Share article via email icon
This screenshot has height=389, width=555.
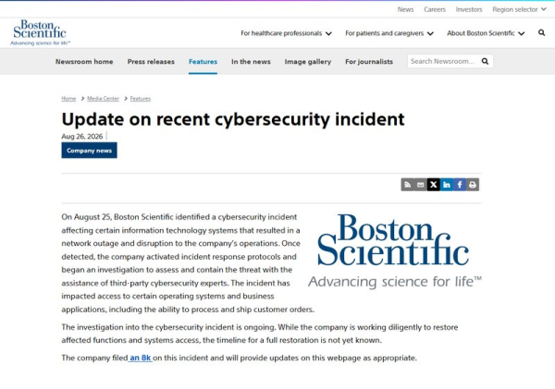[421, 185]
